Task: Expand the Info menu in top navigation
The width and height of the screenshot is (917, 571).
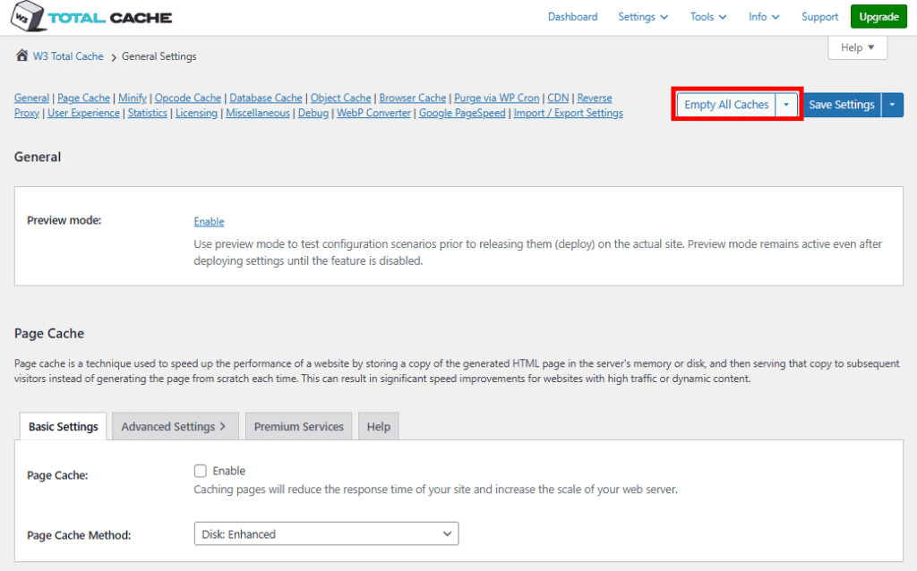Action: click(764, 17)
